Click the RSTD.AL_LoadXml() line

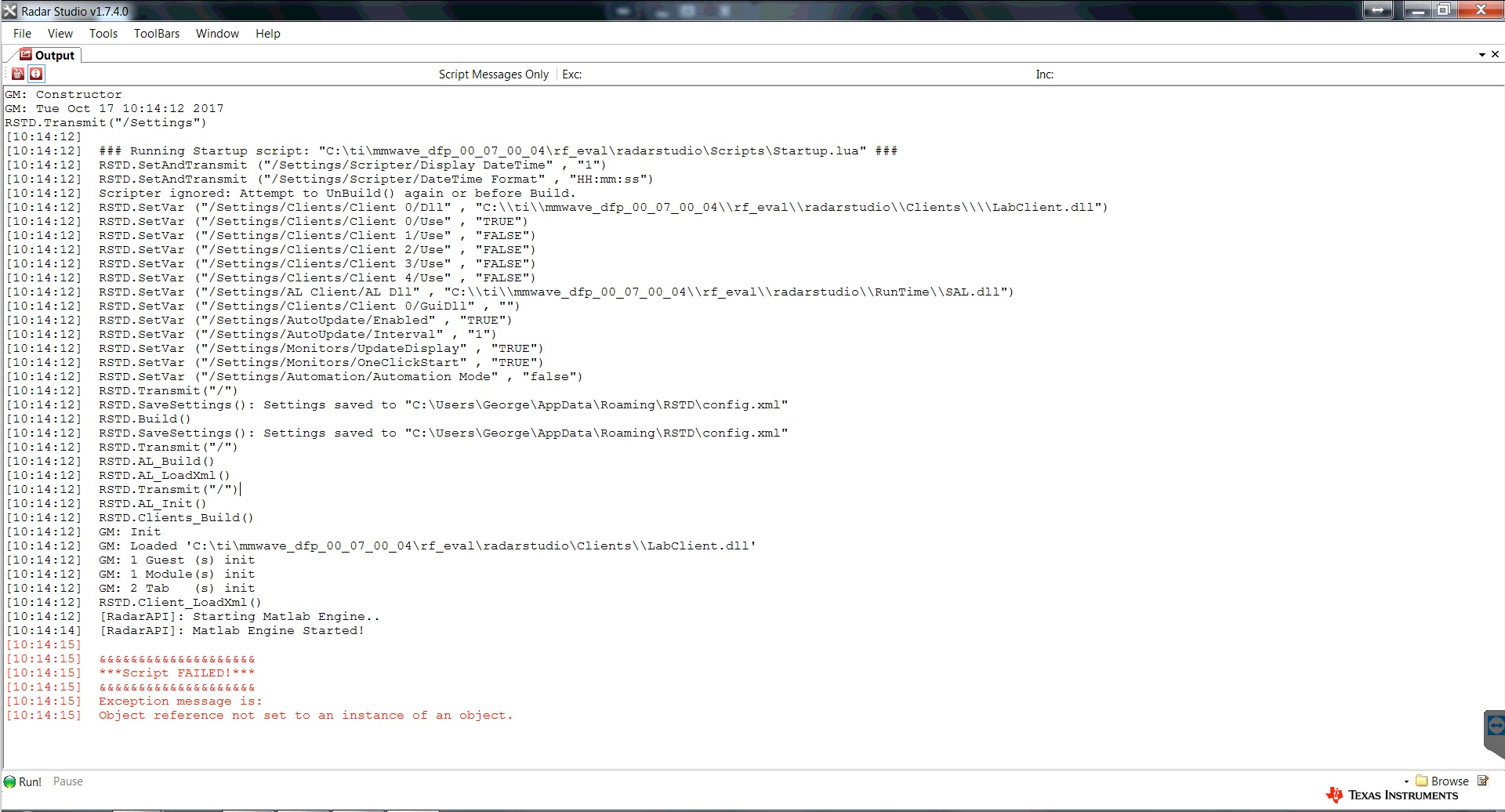[165, 475]
